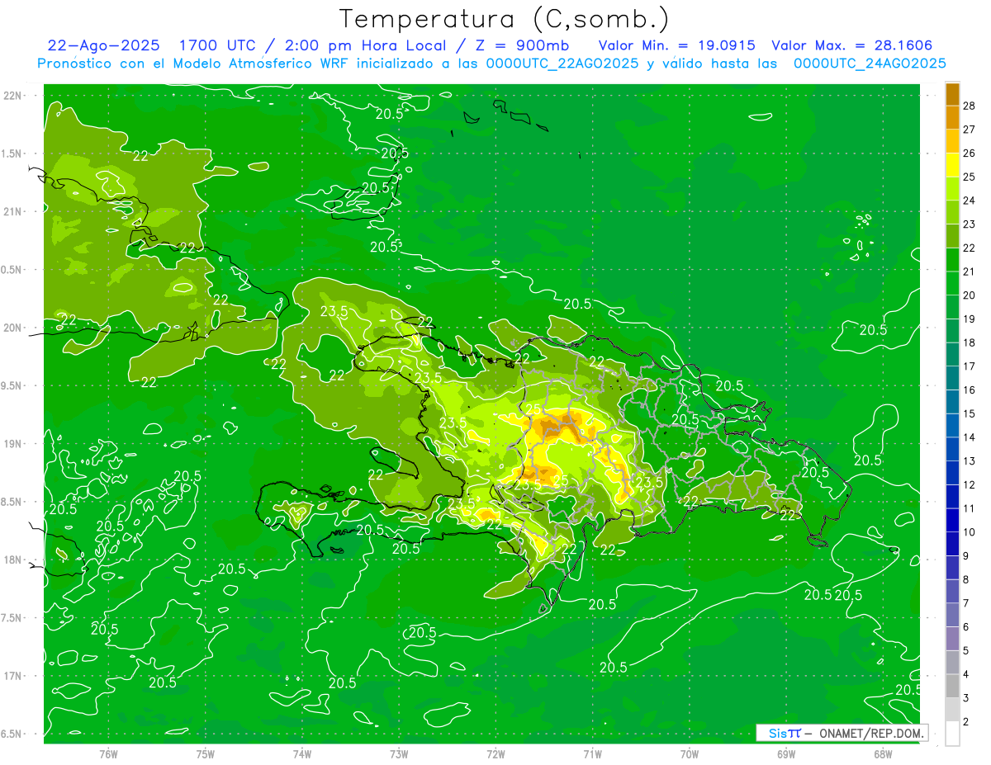Select the date text 22-Ago-2025
The height and width of the screenshot is (765, 991).
(x=102, y=45)
